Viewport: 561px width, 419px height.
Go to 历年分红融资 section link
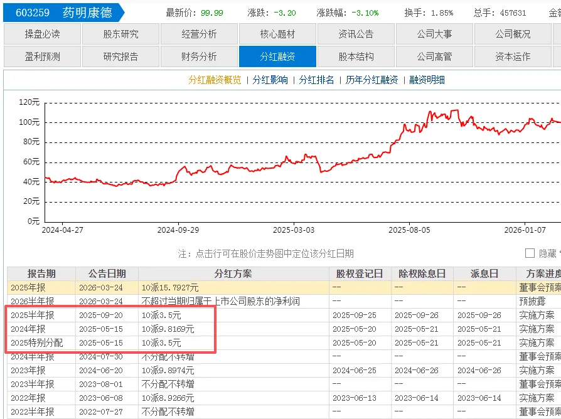coord(371,80)
